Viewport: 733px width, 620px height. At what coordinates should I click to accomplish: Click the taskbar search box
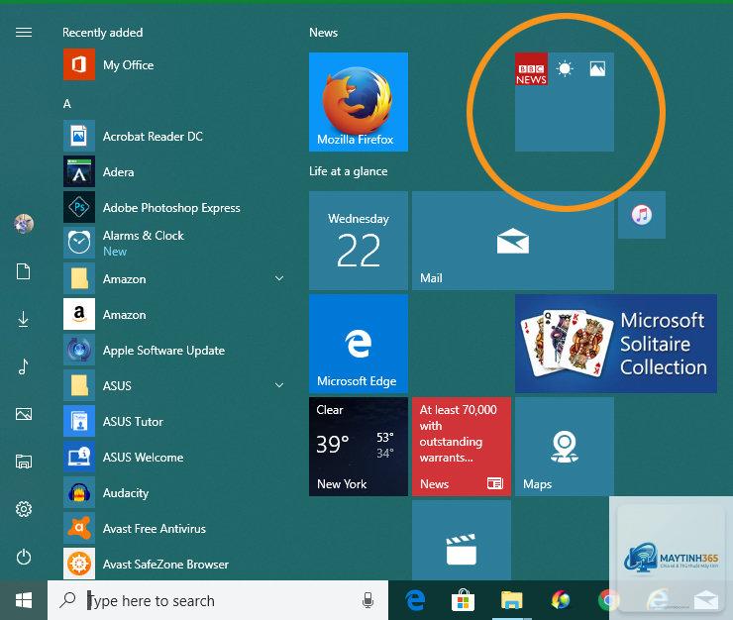coord(218,600)
